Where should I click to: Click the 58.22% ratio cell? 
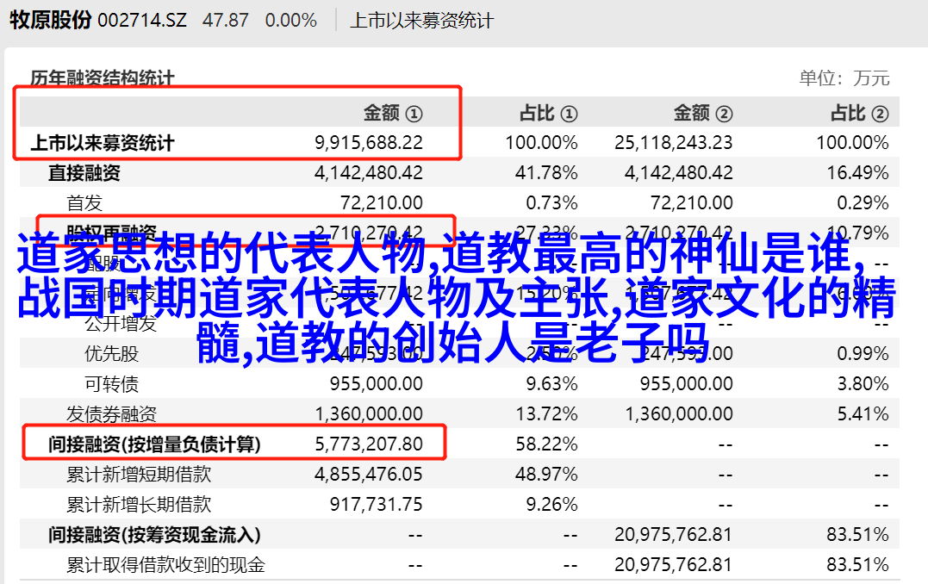[x=546, y=444]
